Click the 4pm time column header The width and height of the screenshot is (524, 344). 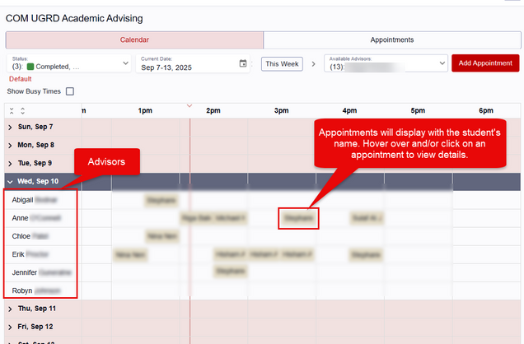[349, 110]
